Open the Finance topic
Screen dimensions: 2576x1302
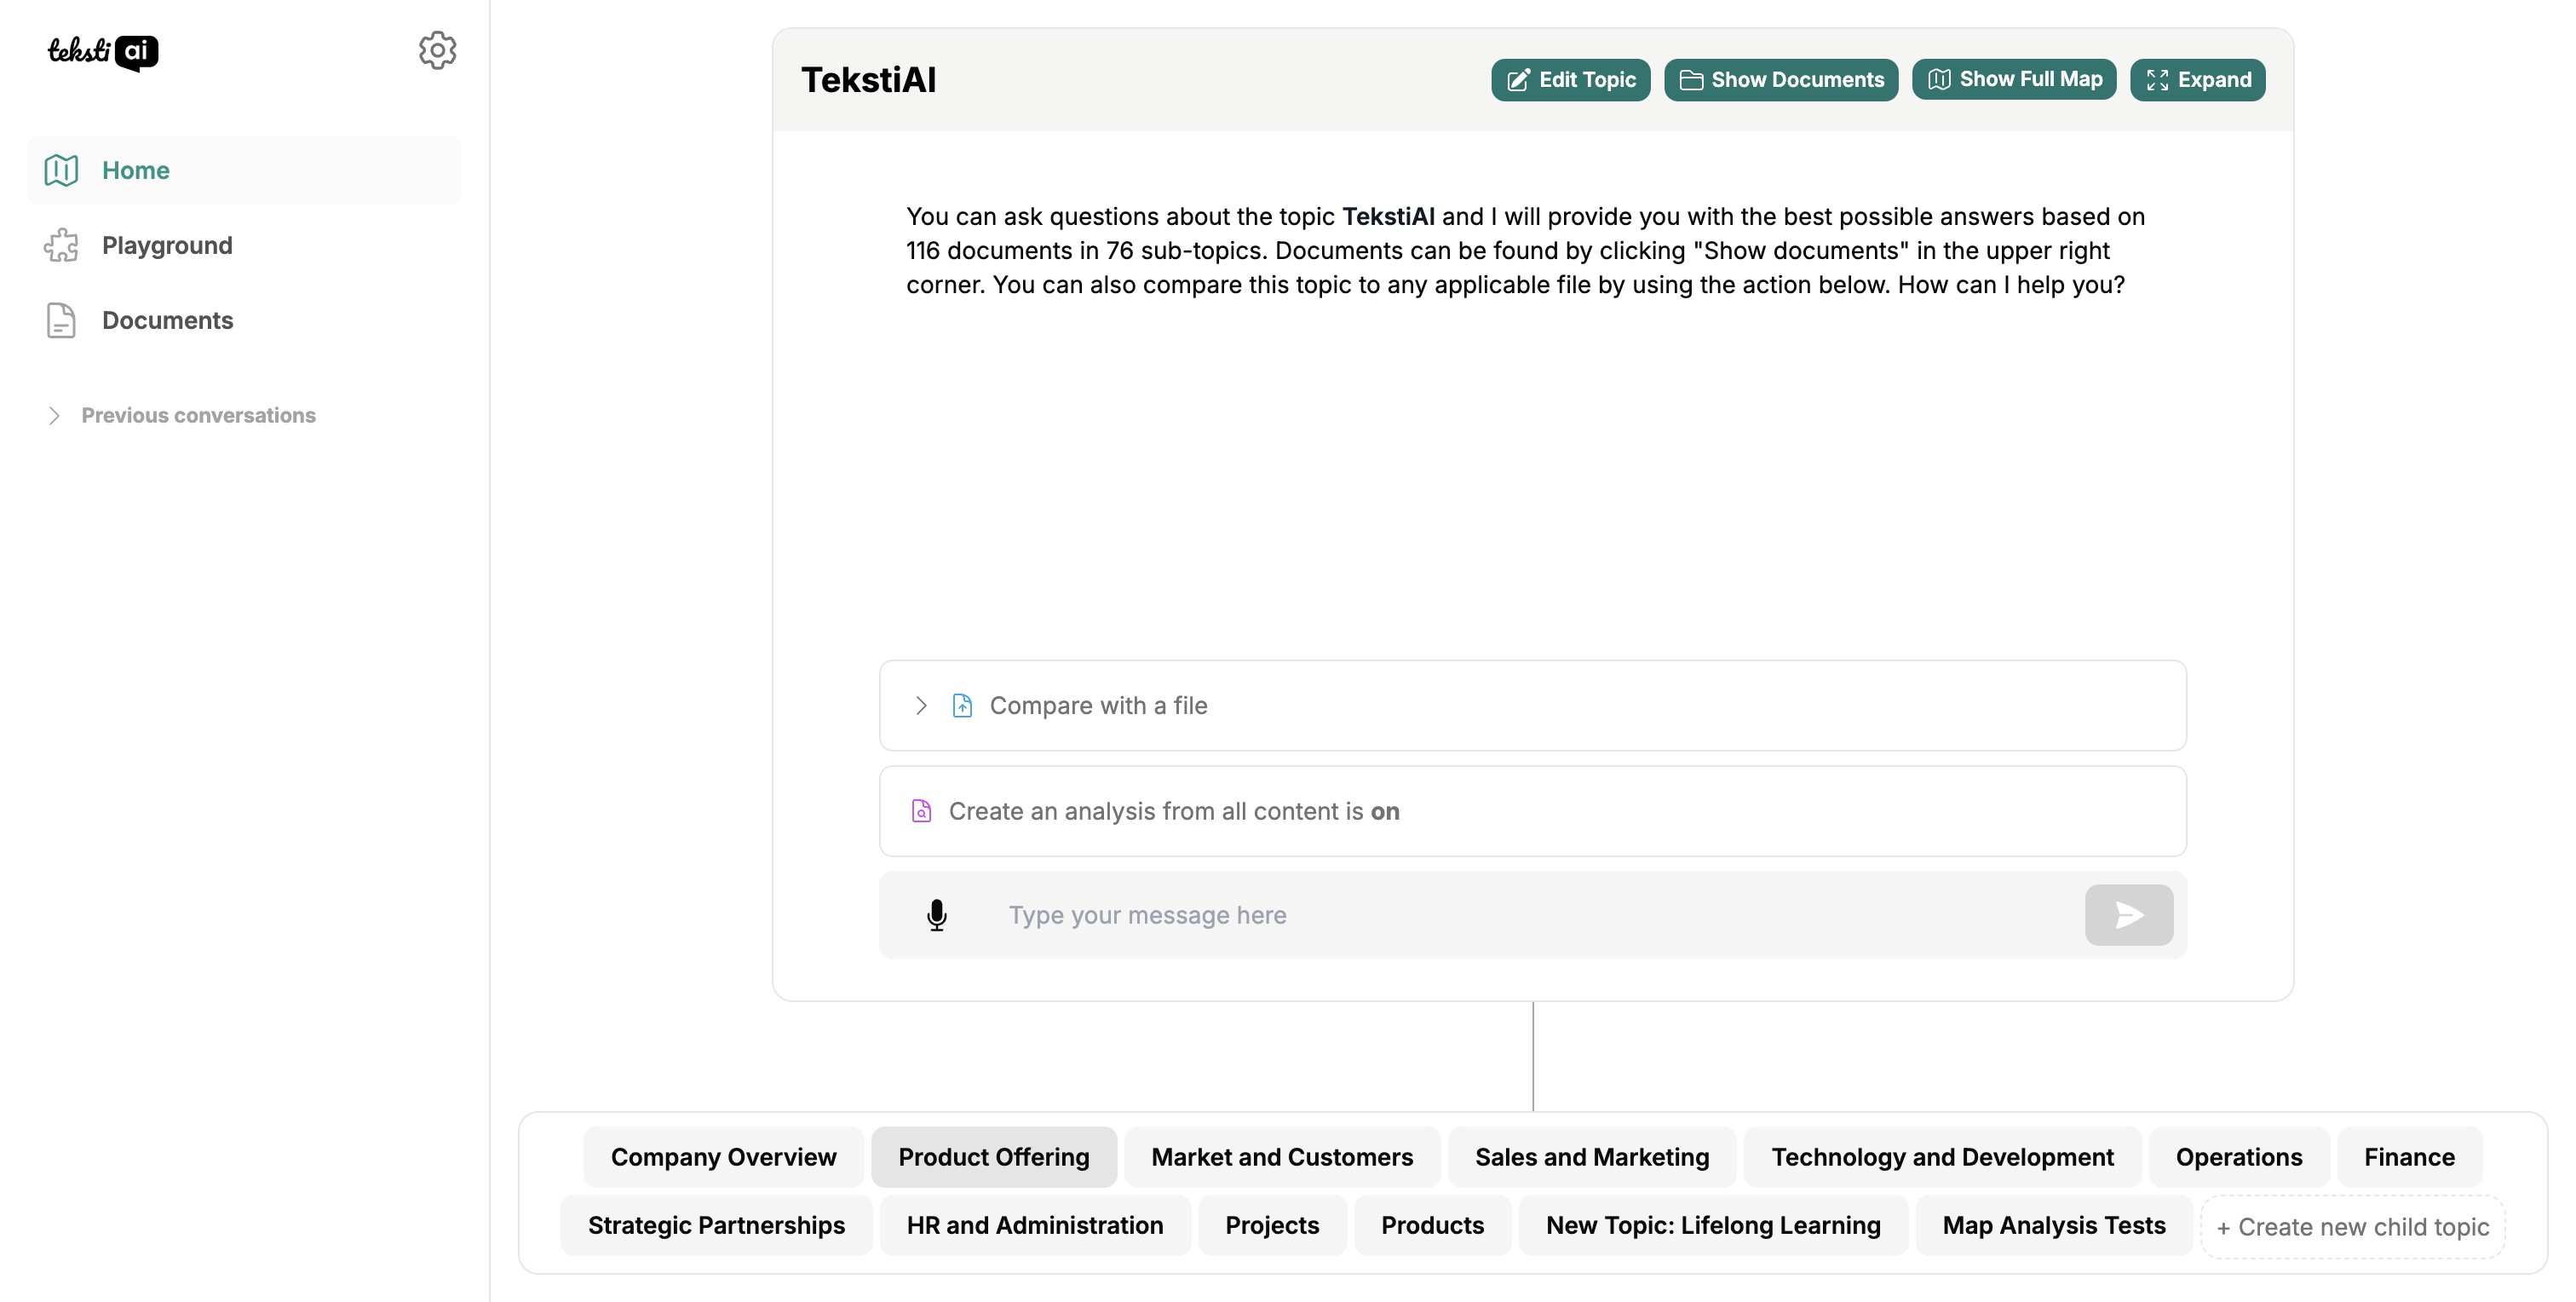(2409, 1157)
